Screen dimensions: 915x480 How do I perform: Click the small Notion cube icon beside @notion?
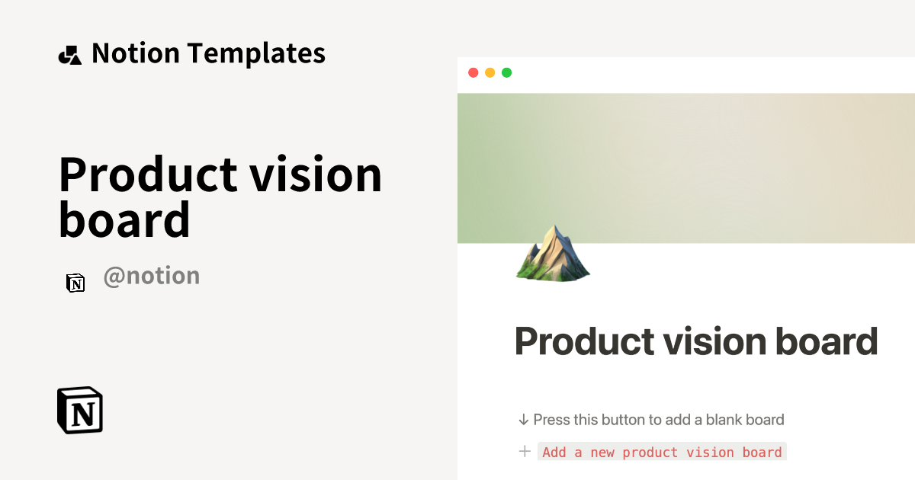(76, 283)
